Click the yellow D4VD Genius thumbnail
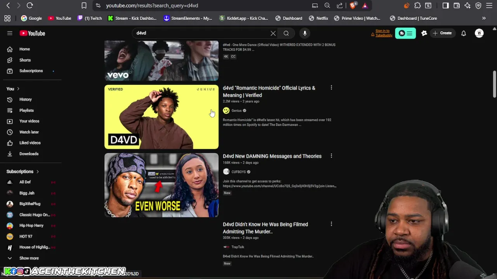This screenshot has height=279, width=497. click(x=162, y=117)
